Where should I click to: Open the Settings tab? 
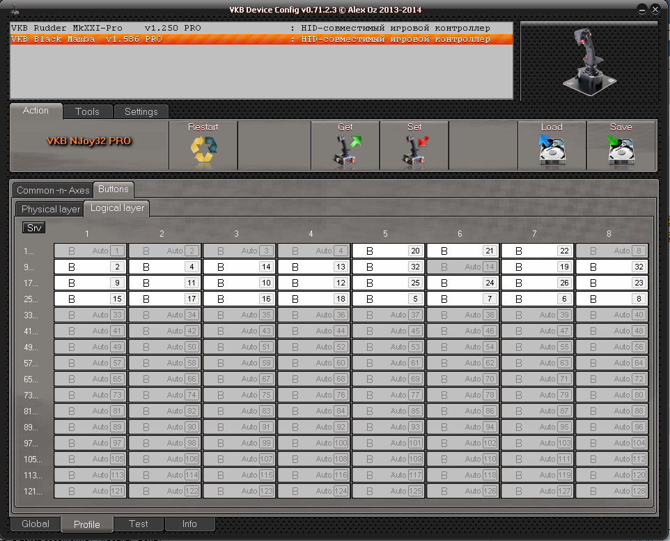(141, 111)
